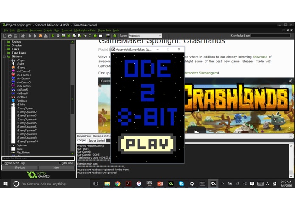Viewport: 295px width, 210px height.
Task: Click the green Help question mark icon
Action: tap(115, 36)
